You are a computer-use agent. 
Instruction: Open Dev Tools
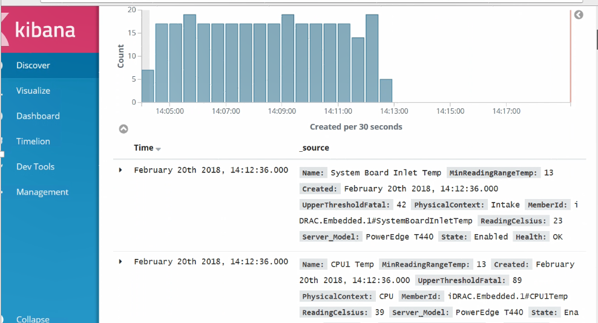click(x=35, y=167)
